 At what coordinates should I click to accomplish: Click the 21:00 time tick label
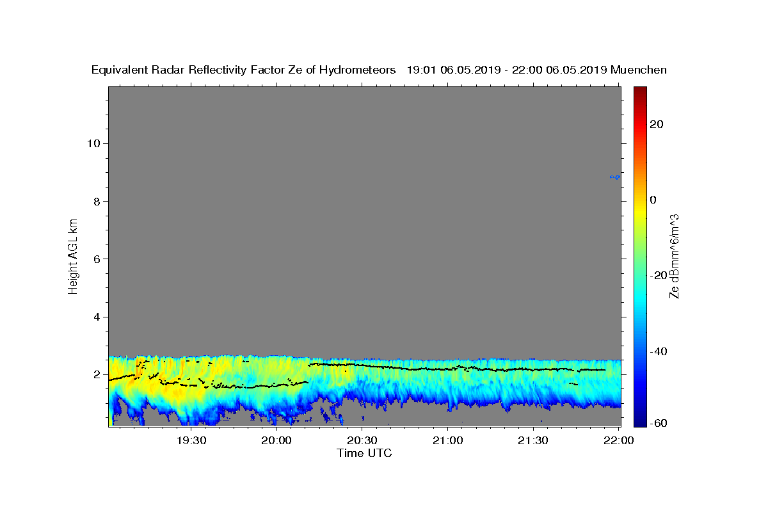[x=447, y=440]
